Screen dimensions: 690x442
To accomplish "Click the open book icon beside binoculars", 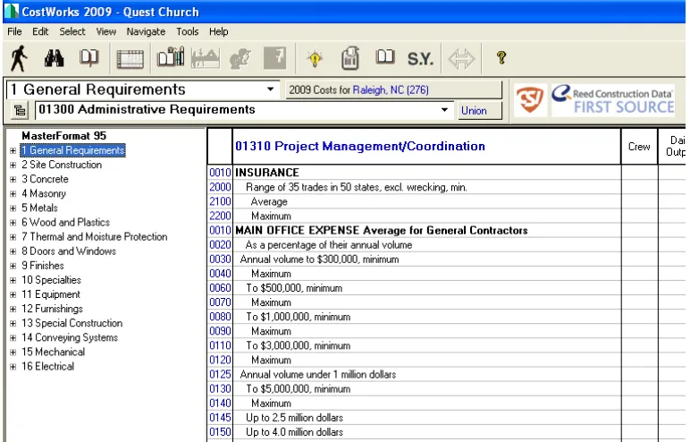I will click(88, 58).
